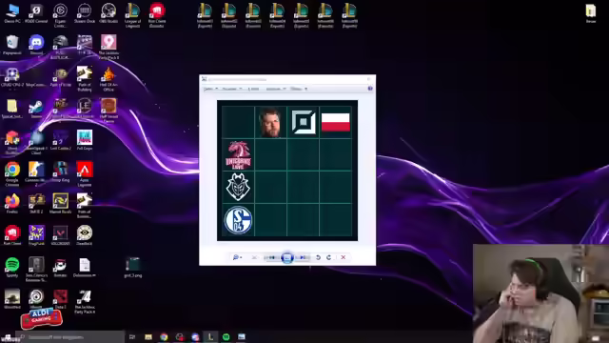Select photo viewer icon on taskbar

pos(242,337)
